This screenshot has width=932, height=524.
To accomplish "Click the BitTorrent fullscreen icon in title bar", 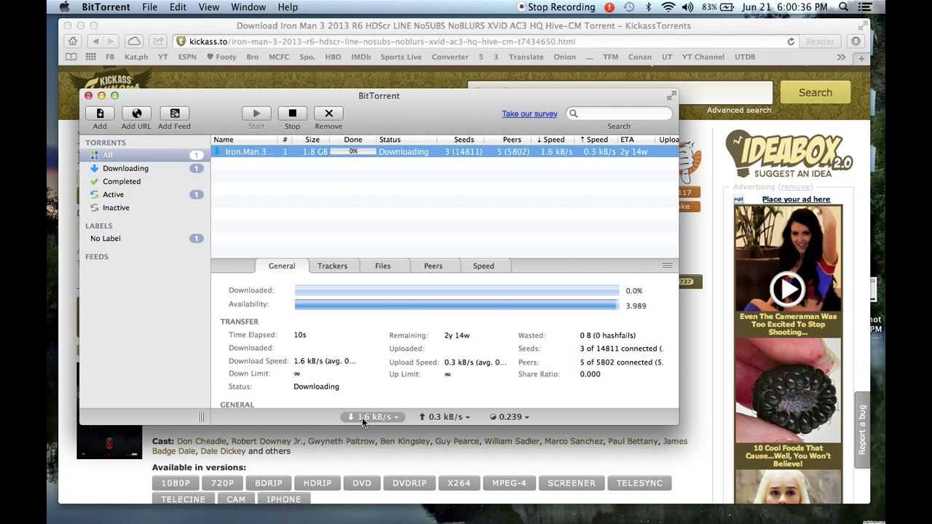I will click(x=671, y=95).
